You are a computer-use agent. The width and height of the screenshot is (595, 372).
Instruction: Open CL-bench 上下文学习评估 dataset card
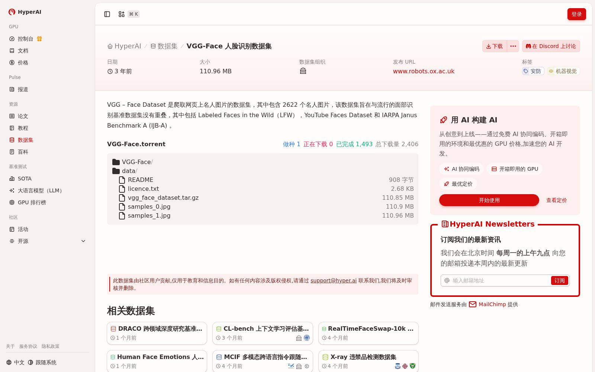click(x=263, y=333)
